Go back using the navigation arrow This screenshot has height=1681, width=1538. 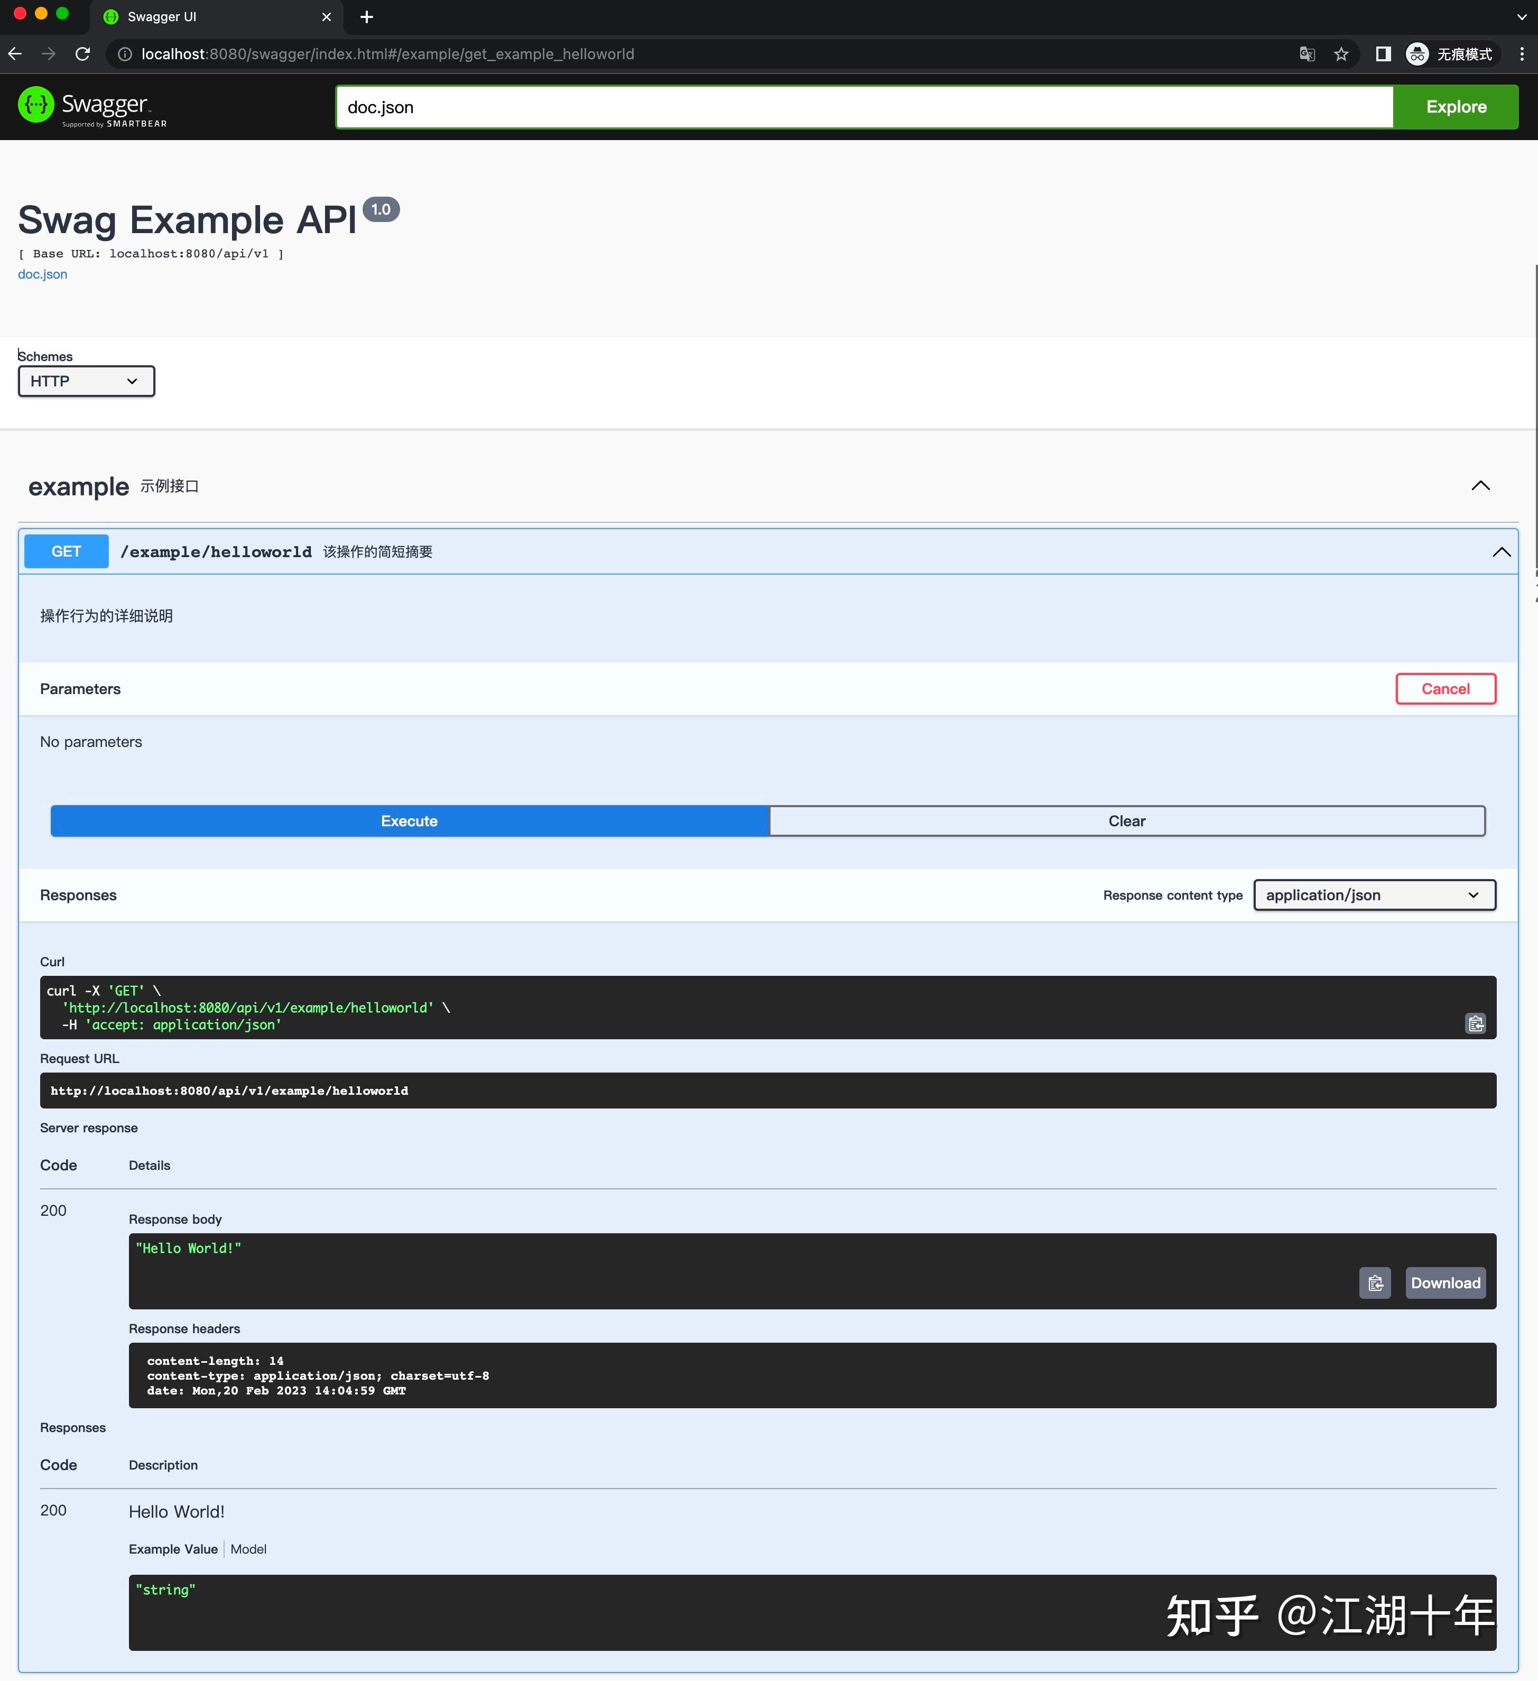click(15, 53)
